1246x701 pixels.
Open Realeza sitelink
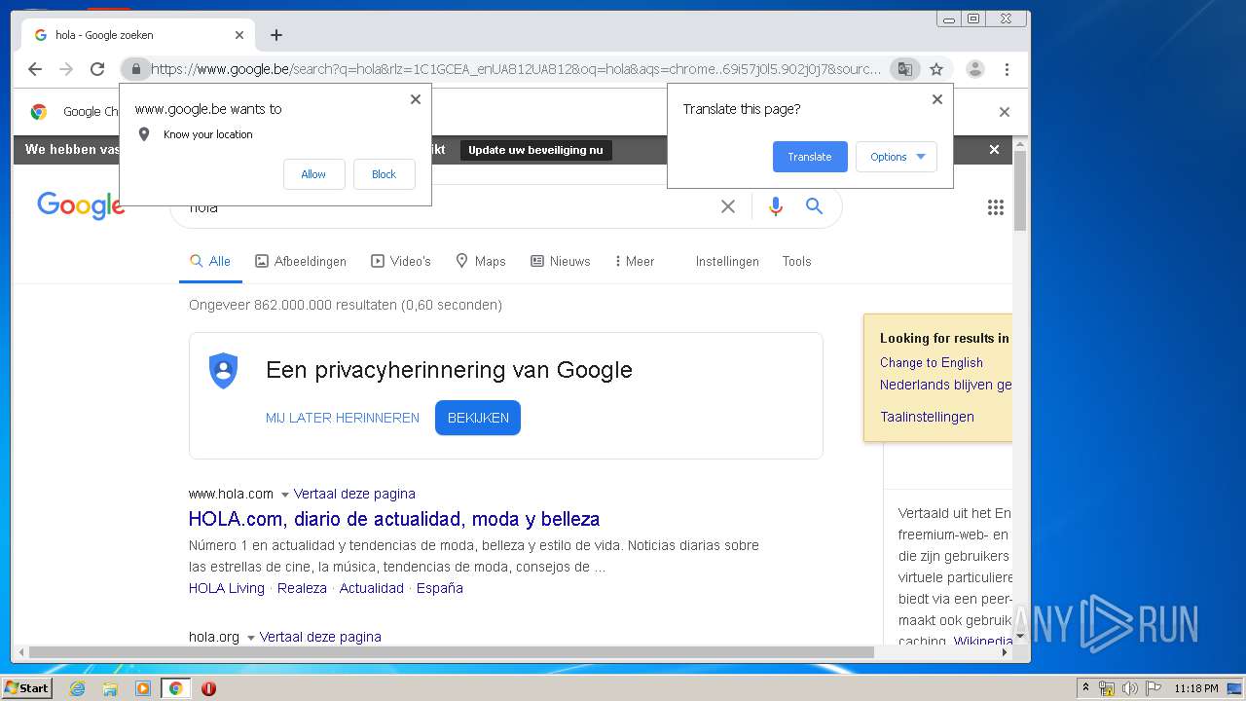(x=302, y=588)
